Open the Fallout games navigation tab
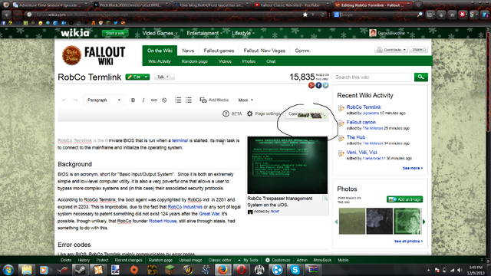The image size is (491, 276). [x=219, y=51]
